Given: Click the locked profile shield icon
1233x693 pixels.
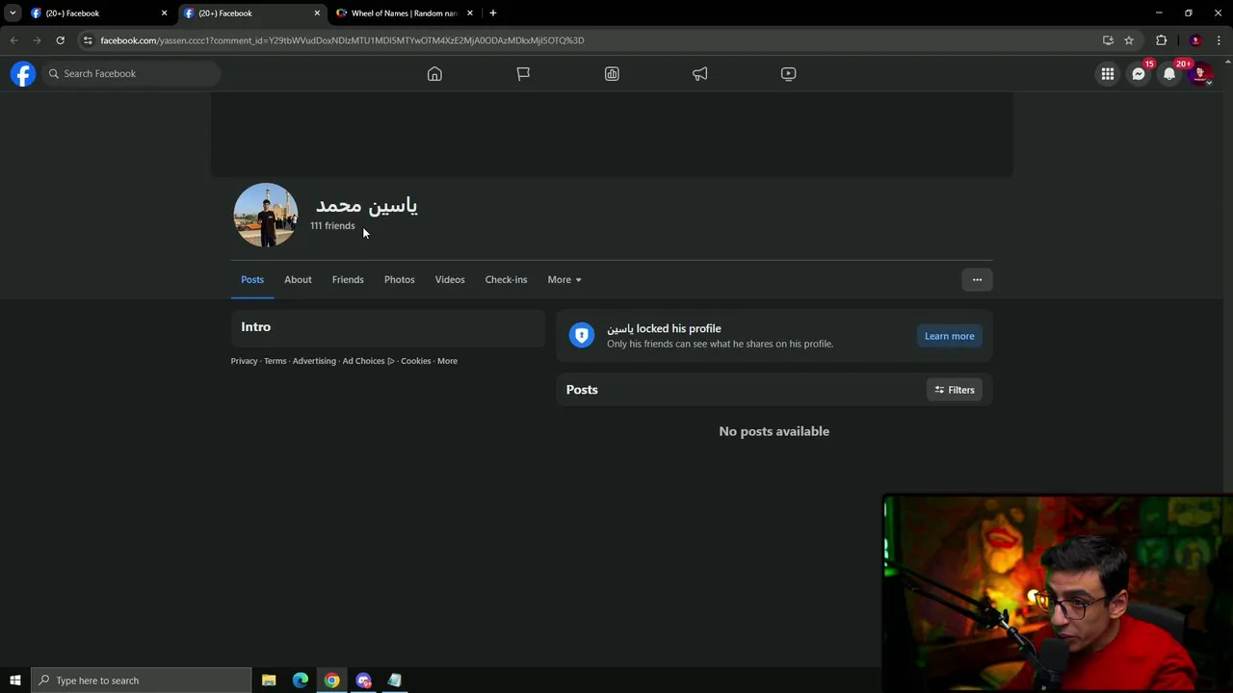Looking at the screenshot, I should [x=582, y=335].
